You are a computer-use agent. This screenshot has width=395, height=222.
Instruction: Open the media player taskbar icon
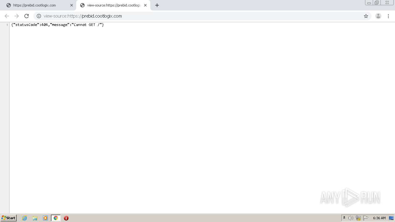(45, 218)
